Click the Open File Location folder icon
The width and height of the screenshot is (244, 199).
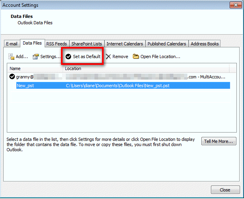pos(136,57)
